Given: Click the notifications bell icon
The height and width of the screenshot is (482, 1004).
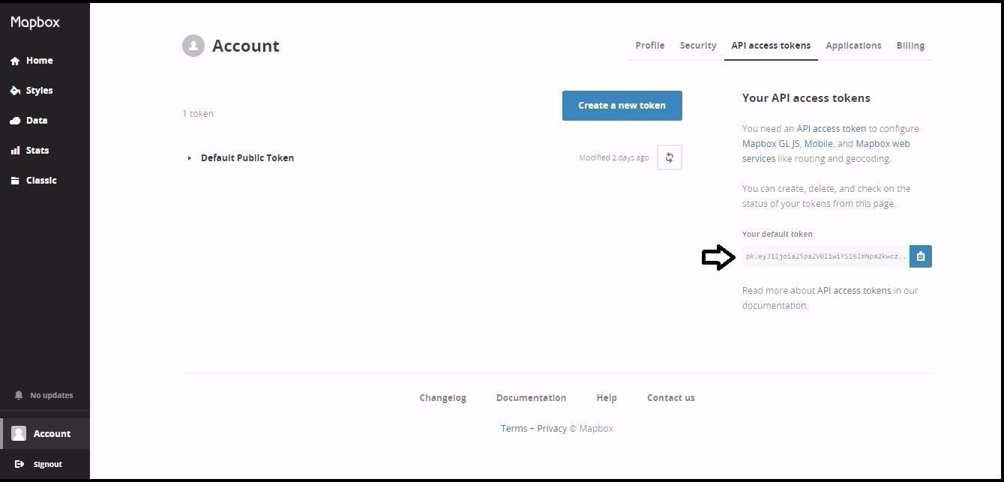Looking at the screenshot, I should [19, 395].
